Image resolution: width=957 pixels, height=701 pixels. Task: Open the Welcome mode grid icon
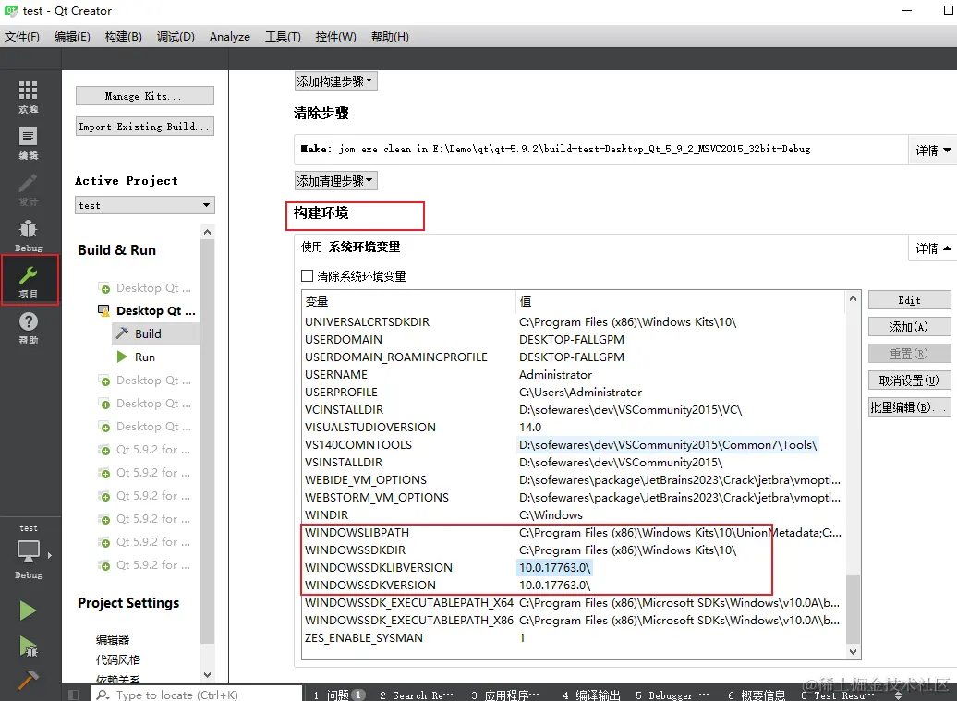(x=28, y=96)
